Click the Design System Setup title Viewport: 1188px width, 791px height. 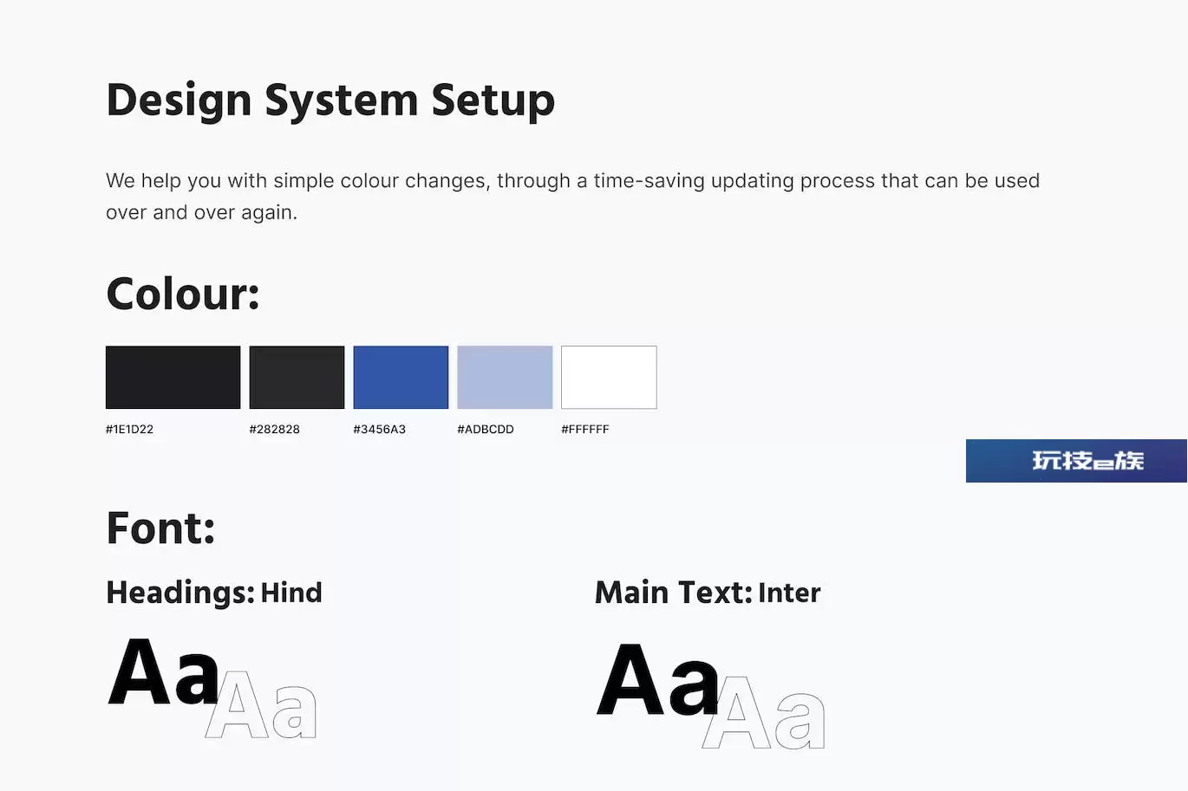click(330, 101)
